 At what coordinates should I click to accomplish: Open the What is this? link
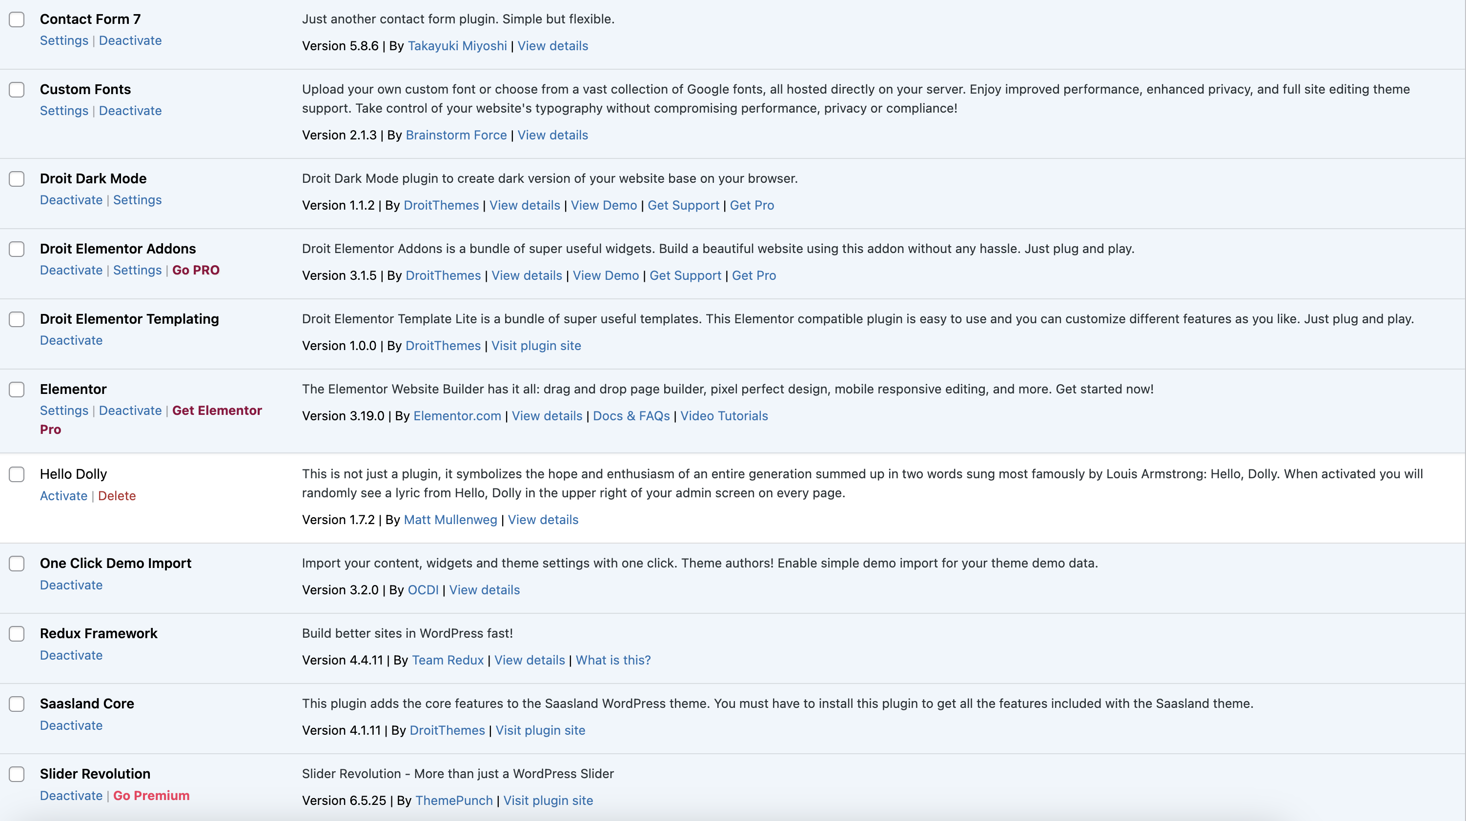click(x=613, y=660)
